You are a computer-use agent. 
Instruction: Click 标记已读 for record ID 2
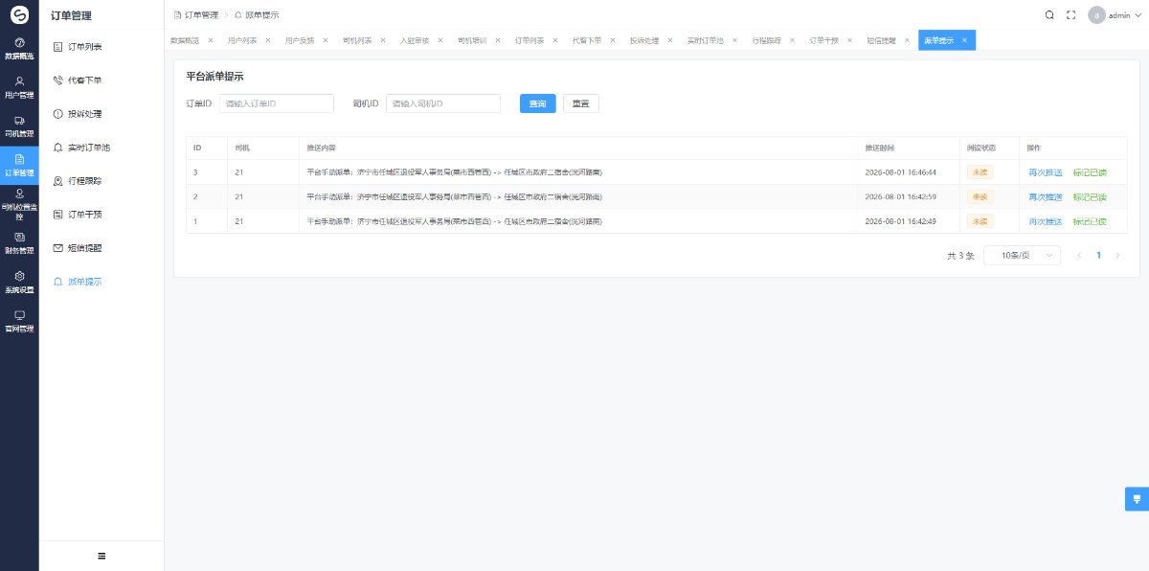(x=1090, y=197)
